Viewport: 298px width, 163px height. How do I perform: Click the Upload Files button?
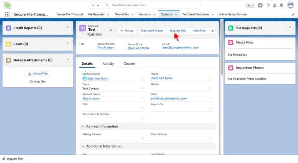38,74
